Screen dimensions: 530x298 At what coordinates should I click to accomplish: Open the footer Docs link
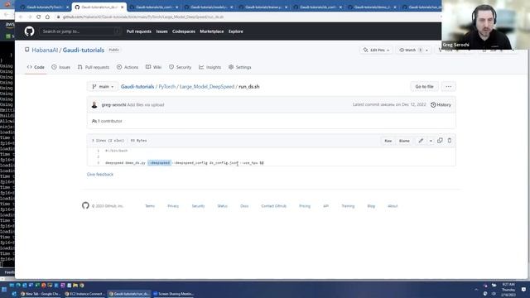click(x=244, y=206)
